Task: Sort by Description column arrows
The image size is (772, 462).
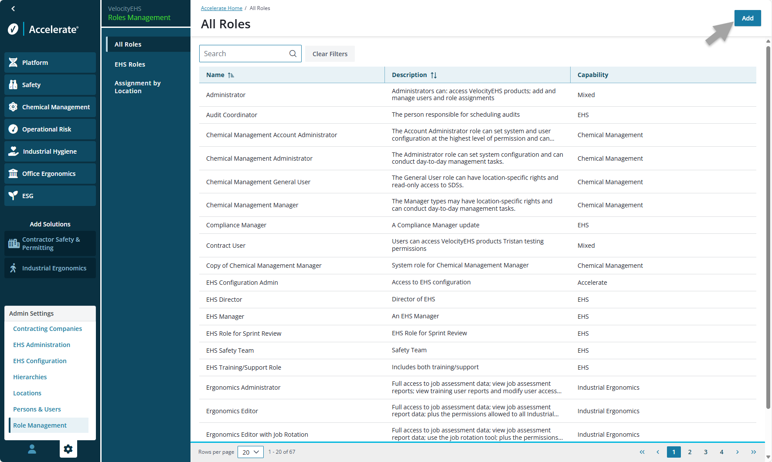Action: pyautogui.click(x=433, y=75)
